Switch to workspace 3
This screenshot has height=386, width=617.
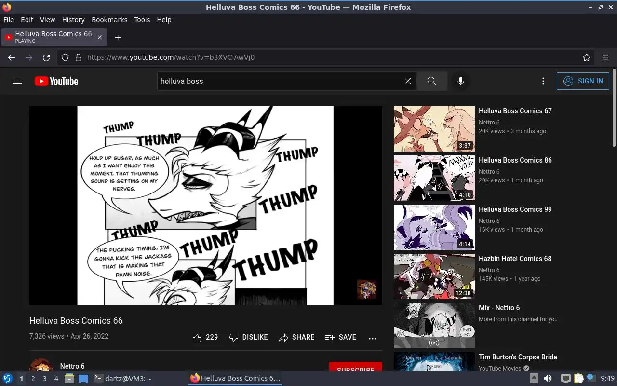coord(45,379)
